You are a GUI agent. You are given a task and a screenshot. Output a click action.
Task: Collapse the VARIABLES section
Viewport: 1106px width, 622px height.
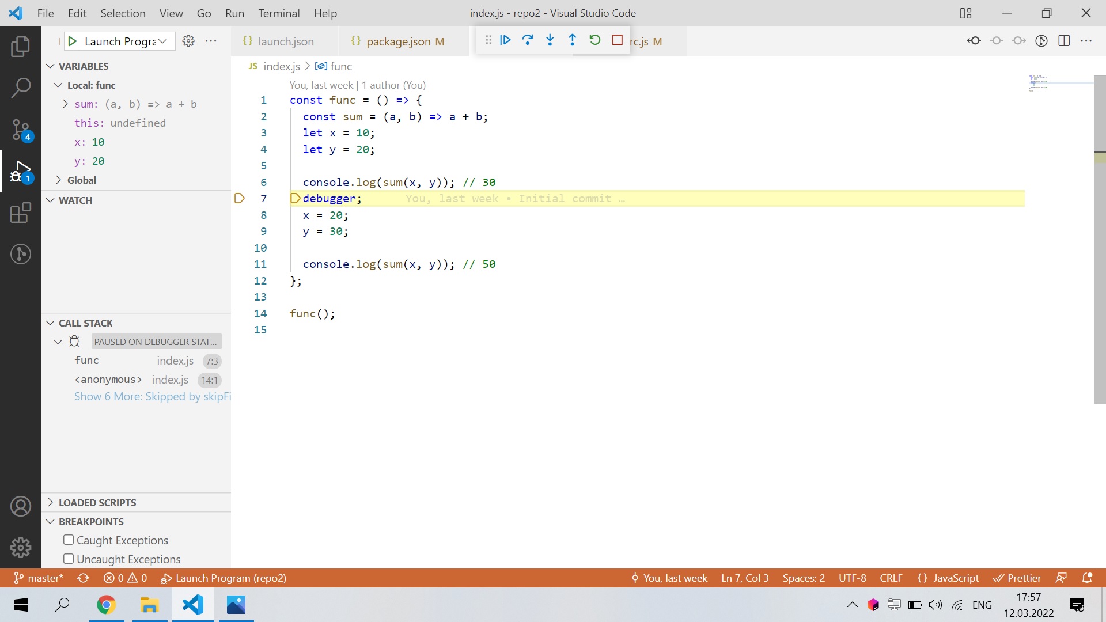[50, 66]
